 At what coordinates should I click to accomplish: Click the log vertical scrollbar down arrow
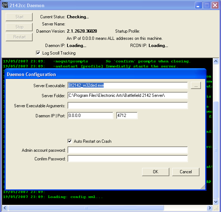coord(216,202)
